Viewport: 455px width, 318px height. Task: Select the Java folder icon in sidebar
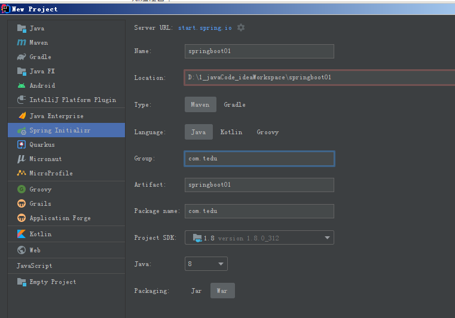click(x=22, y=29)
